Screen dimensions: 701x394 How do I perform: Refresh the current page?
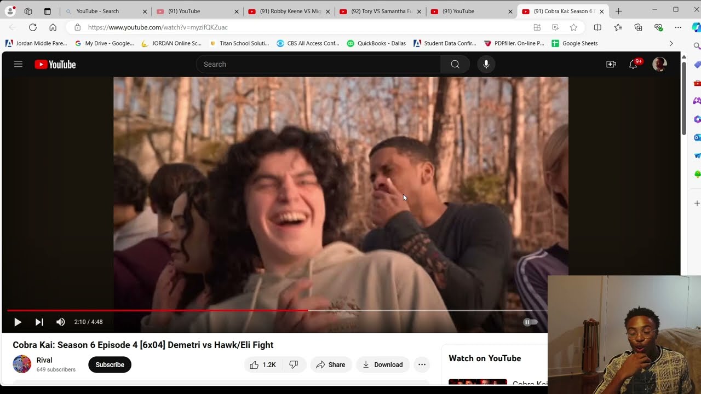[x=33, y=27]
